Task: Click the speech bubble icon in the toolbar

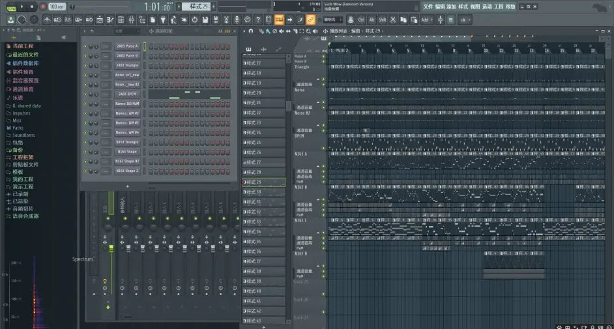Action: [248, 20]
